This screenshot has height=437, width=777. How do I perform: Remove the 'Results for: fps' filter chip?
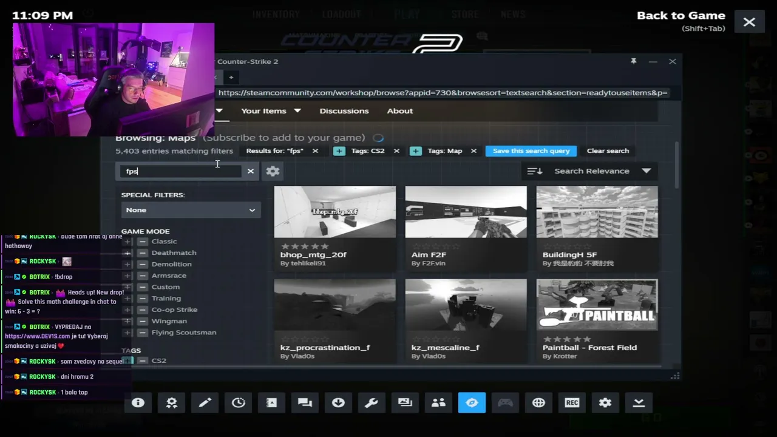(x=315, y=151)
